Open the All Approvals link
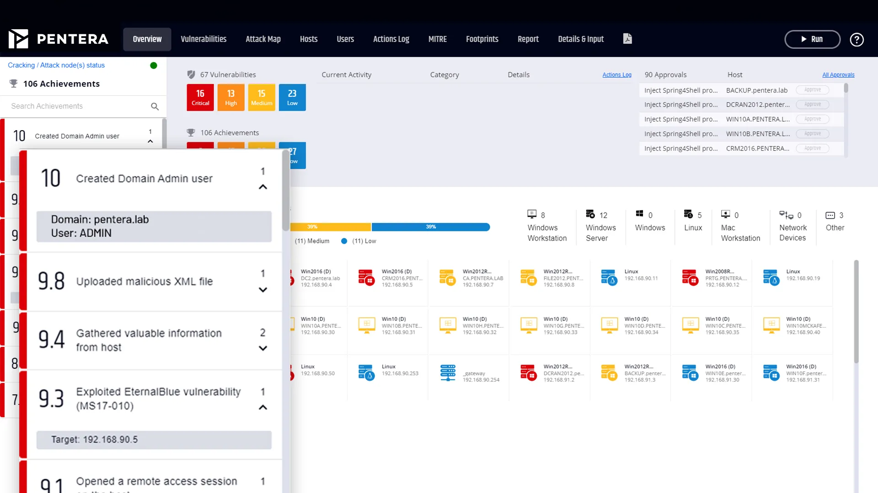The width and height of the screenshot is (878, 493). coord(838,75)
